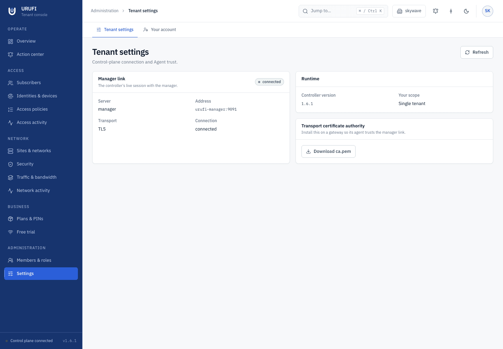The image size is (503, 349).
Task: Go to Action center
Action: (x=41, y=54)
